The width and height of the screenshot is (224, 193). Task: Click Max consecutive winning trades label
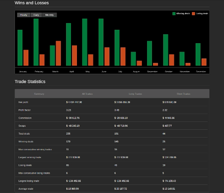click(35, 149)
